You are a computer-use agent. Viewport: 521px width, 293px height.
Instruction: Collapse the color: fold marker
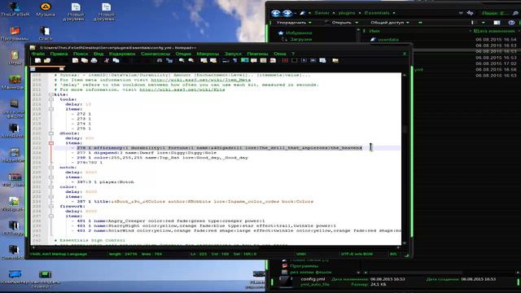51,186
